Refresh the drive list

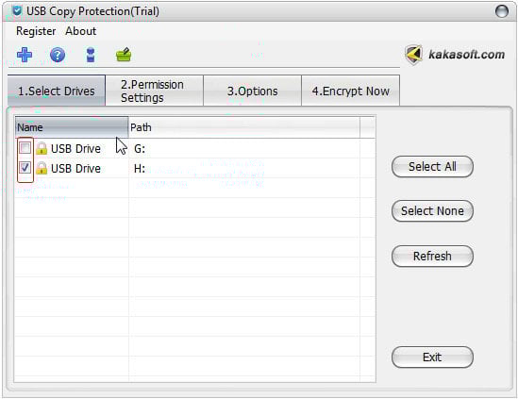[432, 256]
